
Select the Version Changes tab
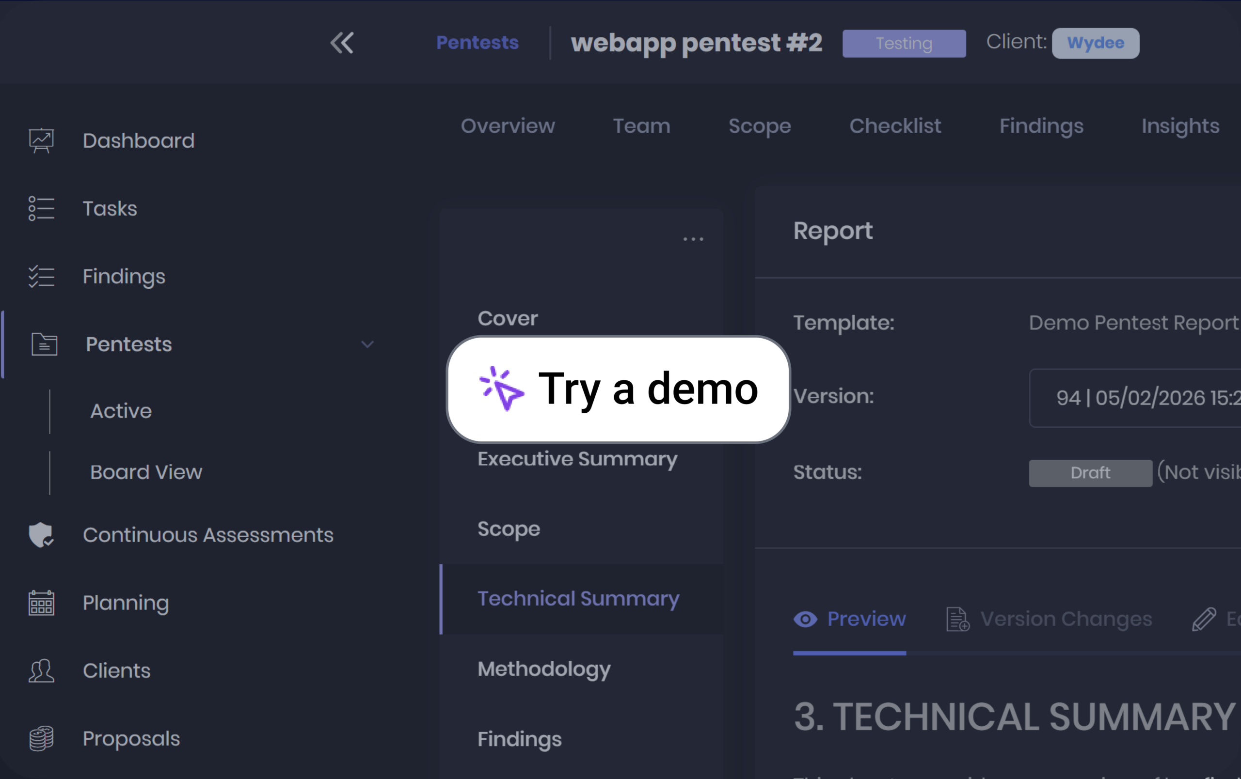coord(1049,619)
